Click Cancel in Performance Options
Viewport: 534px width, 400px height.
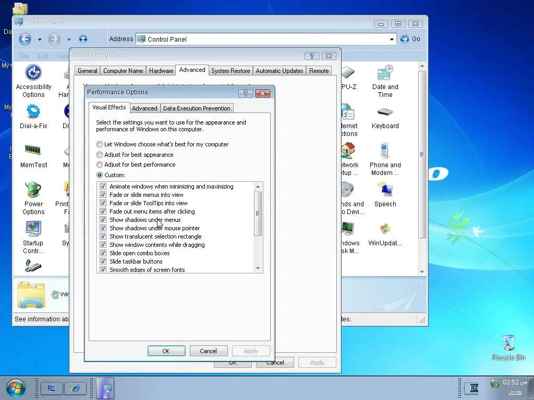click(208, 351)
